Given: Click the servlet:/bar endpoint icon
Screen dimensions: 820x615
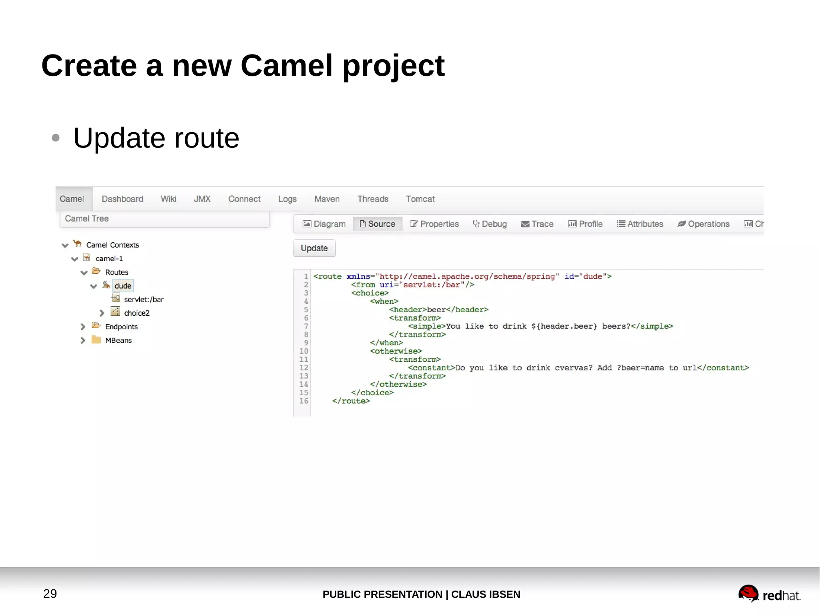Looking at the screenshot, I should click(x=116, y=298).
